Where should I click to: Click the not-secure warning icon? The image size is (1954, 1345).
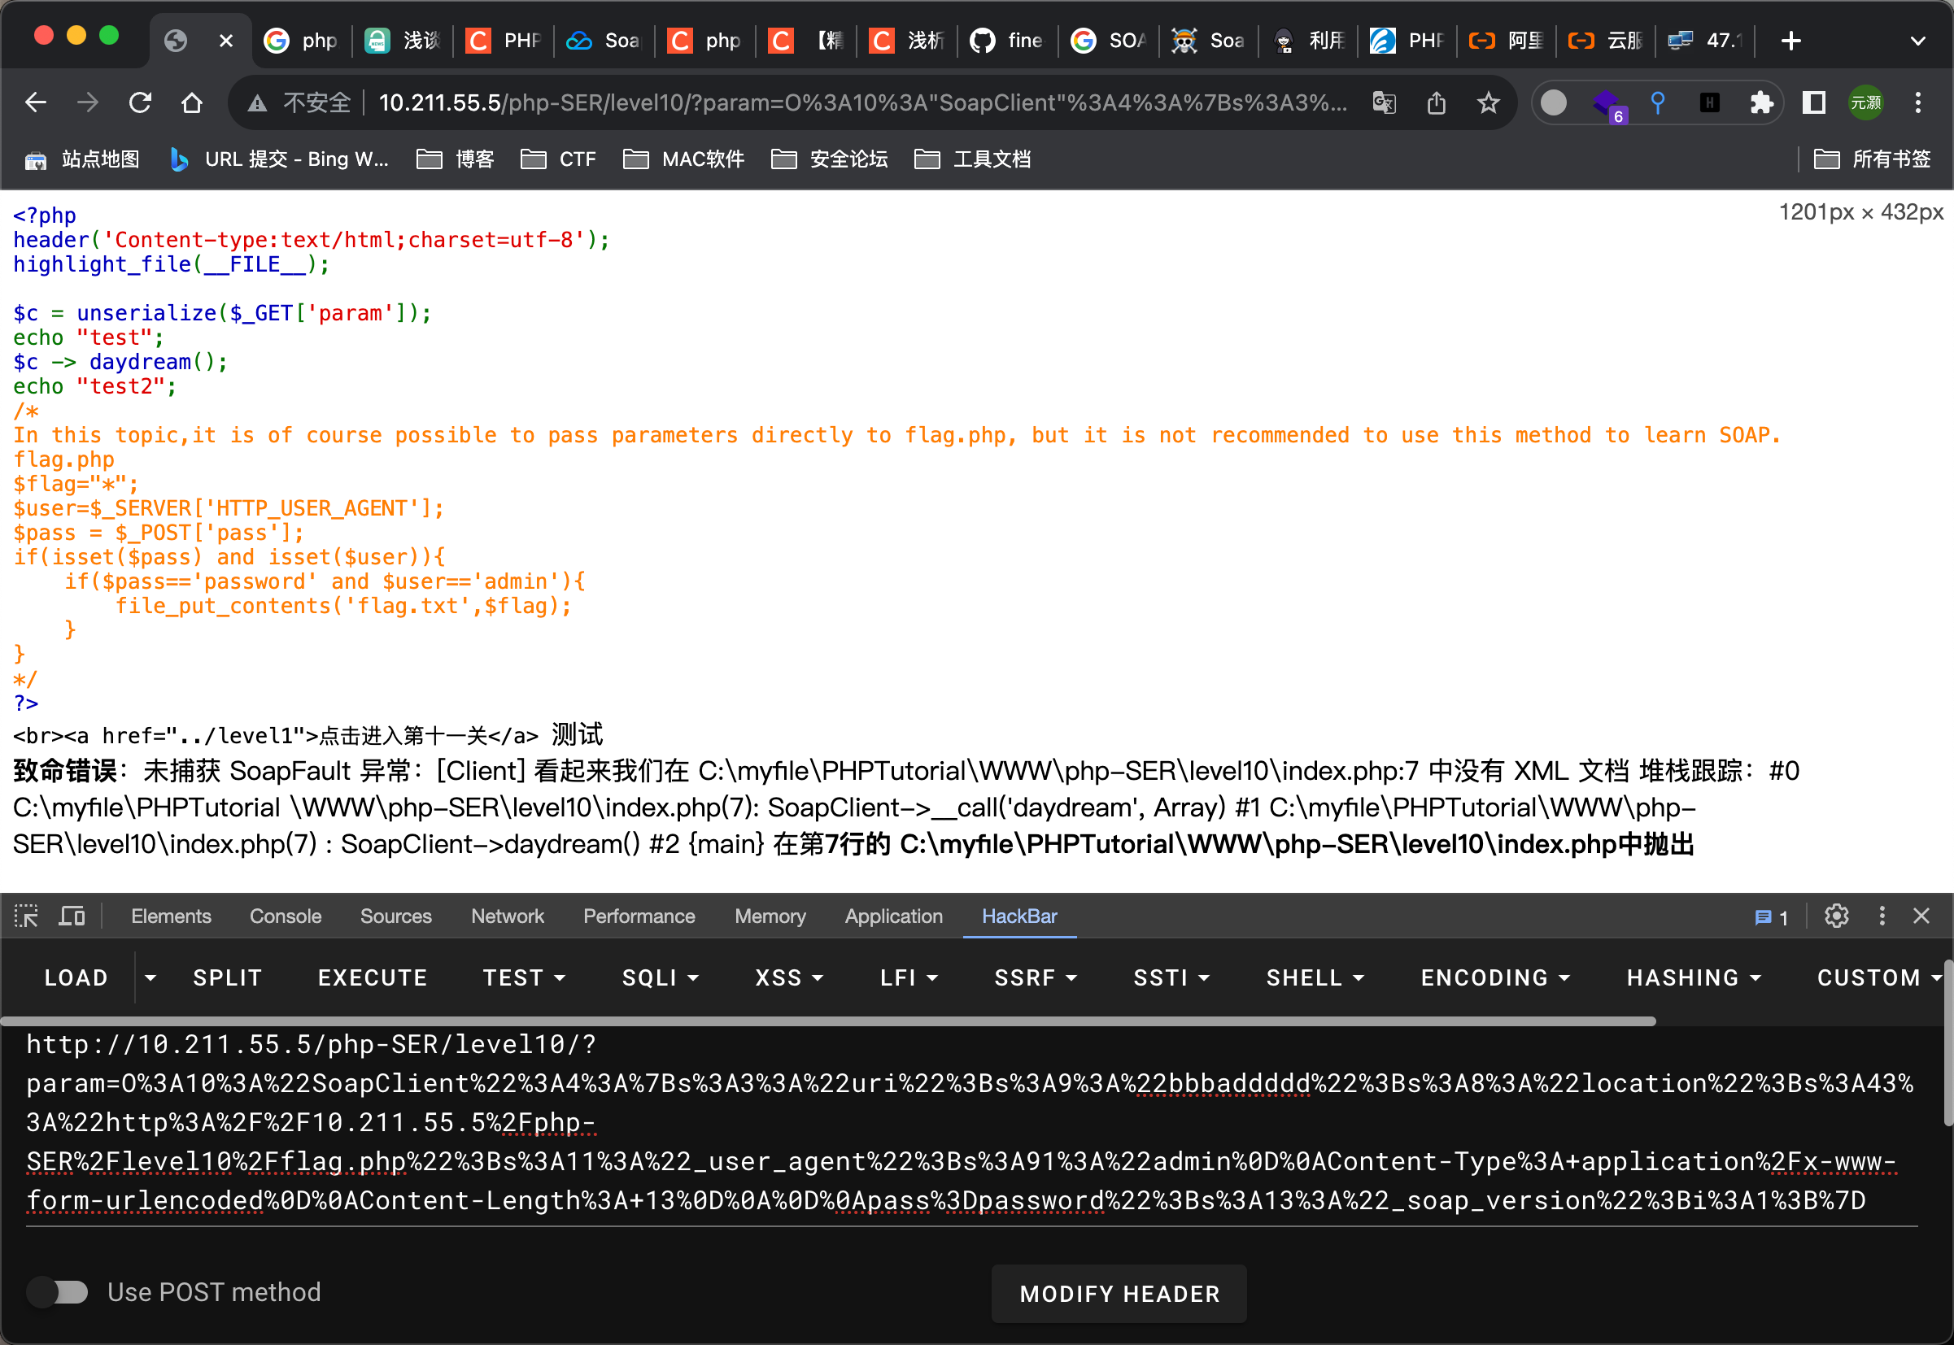pyautogui.click(x=257, y=103)
